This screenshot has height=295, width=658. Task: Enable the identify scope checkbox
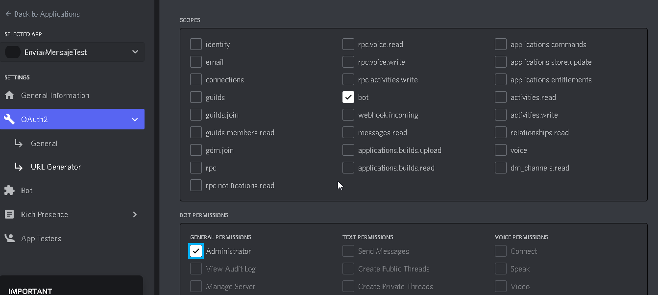[196, 44]
